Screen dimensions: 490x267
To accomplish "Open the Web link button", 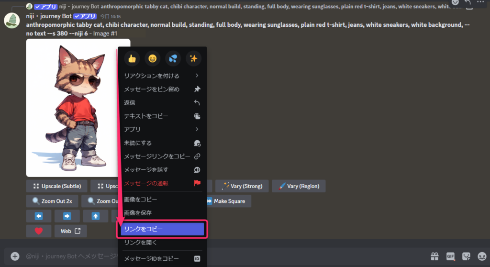I will click(70, 231).
